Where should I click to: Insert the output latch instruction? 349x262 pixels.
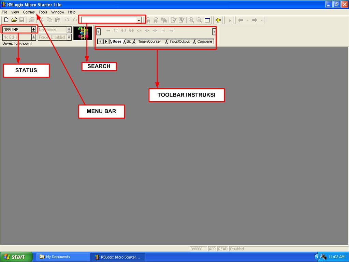point(147,31)
